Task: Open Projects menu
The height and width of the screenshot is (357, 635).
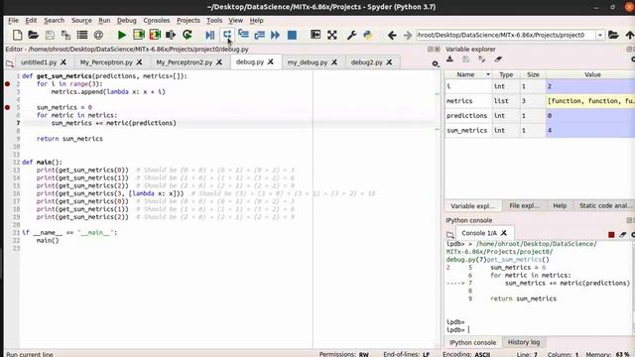Action: tap(188, 20)
